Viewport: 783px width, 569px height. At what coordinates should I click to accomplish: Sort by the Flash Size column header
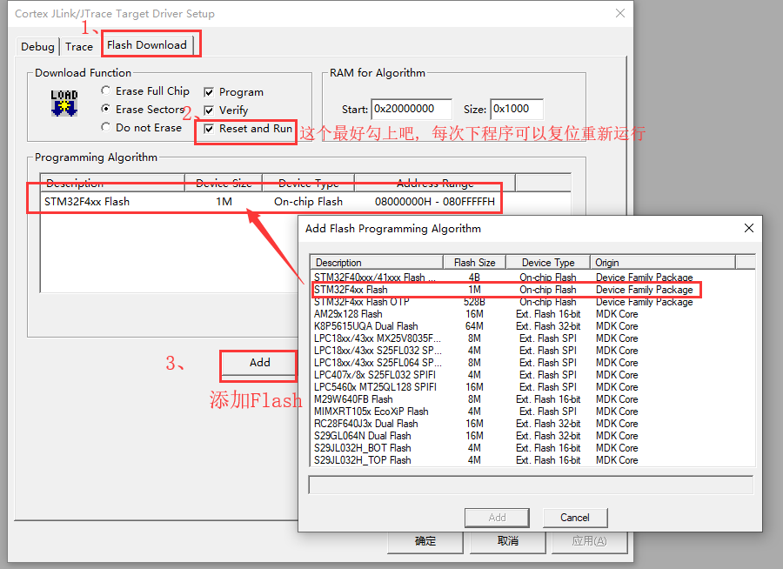[x=474, y=262]
